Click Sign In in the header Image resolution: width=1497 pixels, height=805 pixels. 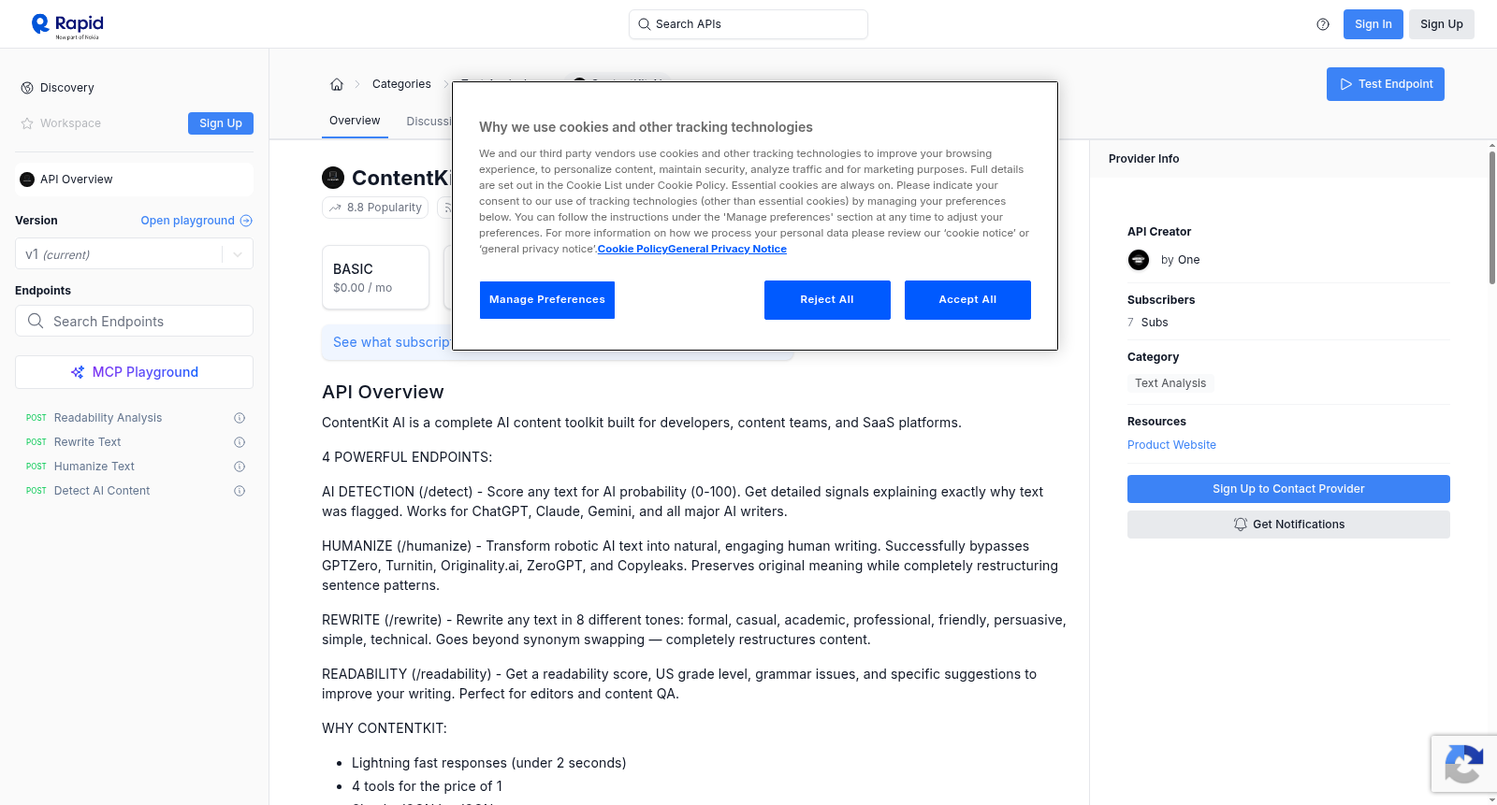1373,24
